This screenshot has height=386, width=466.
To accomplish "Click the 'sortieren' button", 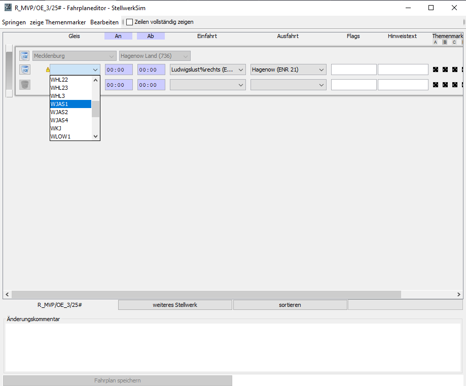I will click(290, 305).
